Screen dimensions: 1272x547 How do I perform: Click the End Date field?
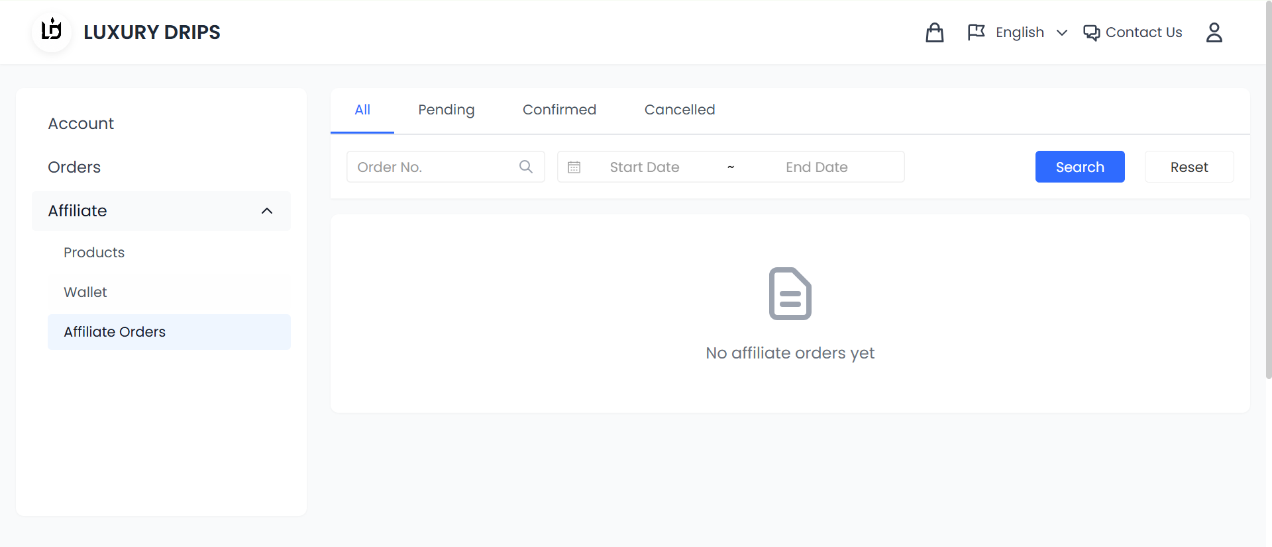(817, 167)
